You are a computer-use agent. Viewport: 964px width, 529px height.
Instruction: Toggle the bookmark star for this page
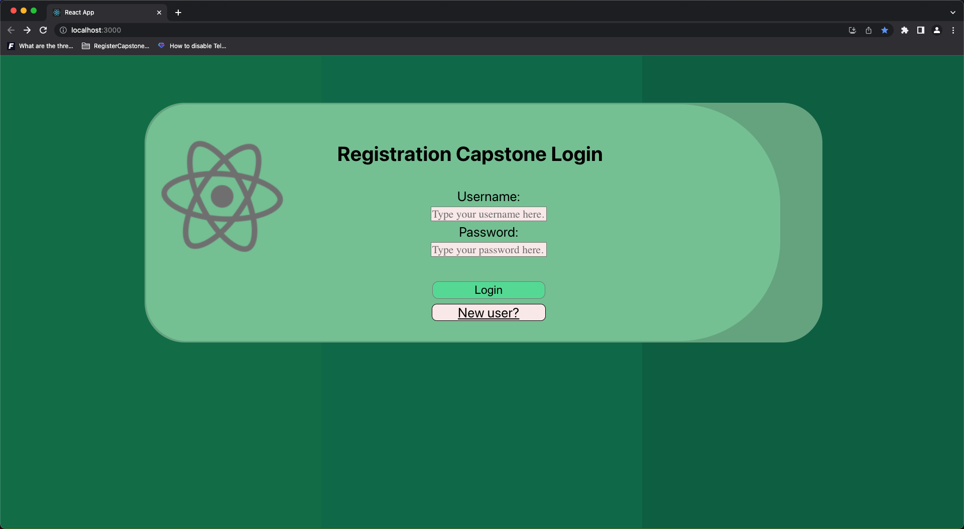click(885, 30)
